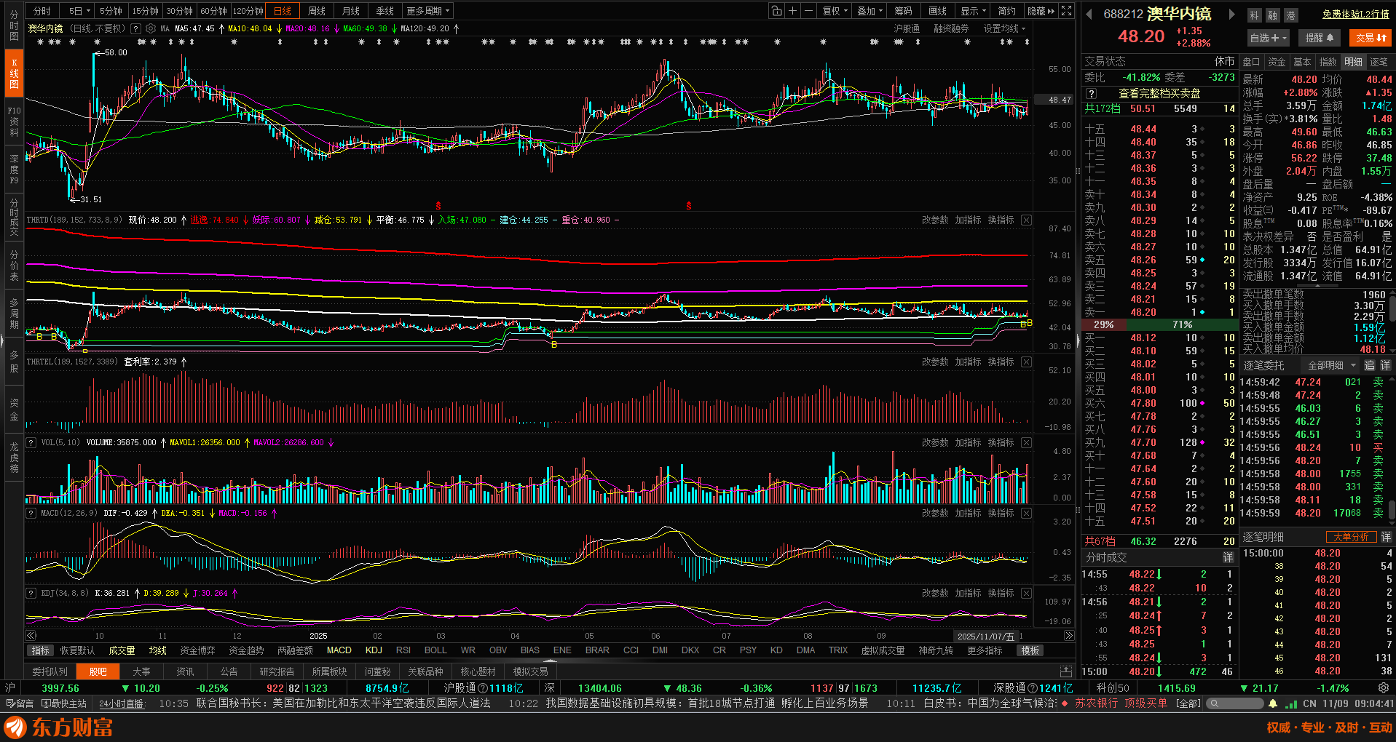Viewport: 1396px width, 742px height.
Task: Switch to the 月线 monthly chart tab
Action: coord(350,11)
